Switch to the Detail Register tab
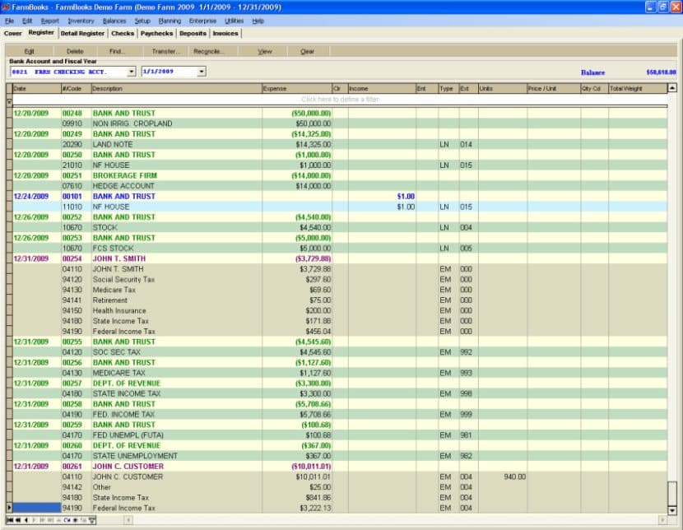 tap(82, 34)
